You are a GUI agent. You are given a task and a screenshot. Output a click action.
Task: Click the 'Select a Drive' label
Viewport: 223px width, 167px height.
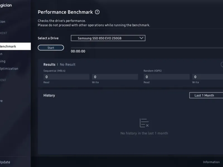48,38
